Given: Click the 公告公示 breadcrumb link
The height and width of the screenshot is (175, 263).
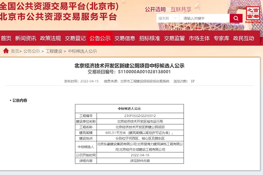Looking at the screenshot, I should pos(32,51).
